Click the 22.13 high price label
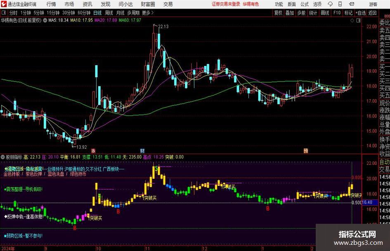The height and width of the screenshot is (251, 390). (x=163, y=26)
